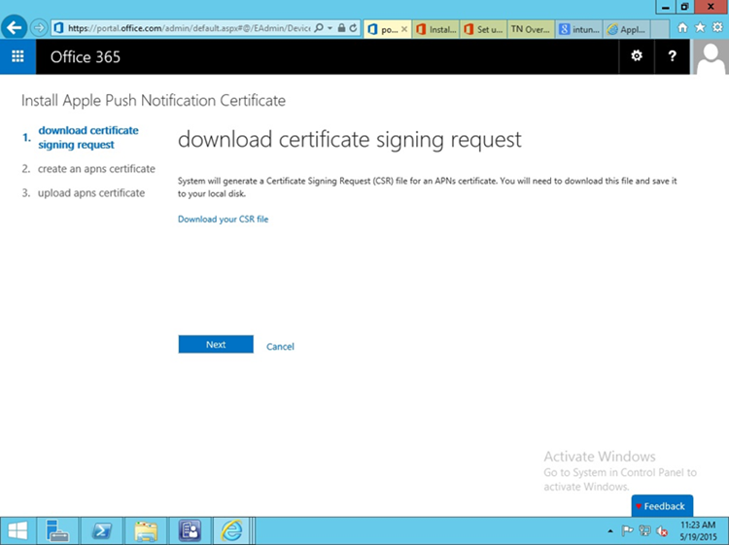Open Server Manager from the taskbar
Viewport: 729px width, 545px height.
click(x=57, y=531)
